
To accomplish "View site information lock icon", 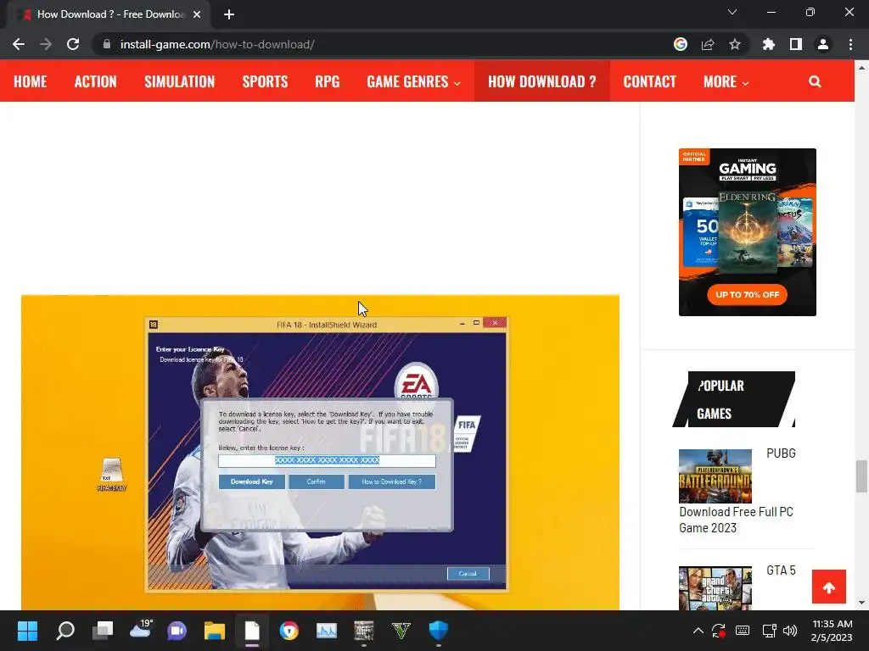I will [107, 44].
